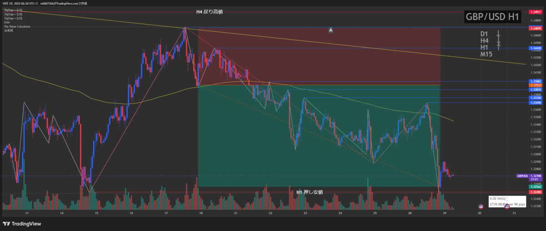Select the down arrow next to D1
The image size is (546, 231).
[498, 34]
